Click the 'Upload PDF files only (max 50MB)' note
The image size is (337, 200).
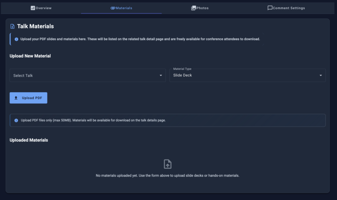coord(93,120)
